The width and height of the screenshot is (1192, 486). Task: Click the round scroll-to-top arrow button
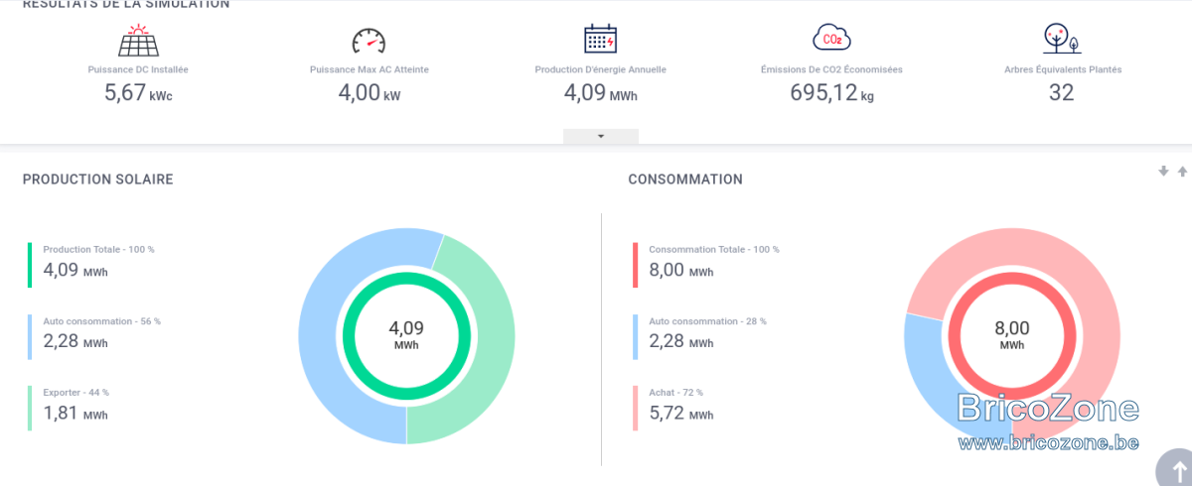coord(1178,470)
